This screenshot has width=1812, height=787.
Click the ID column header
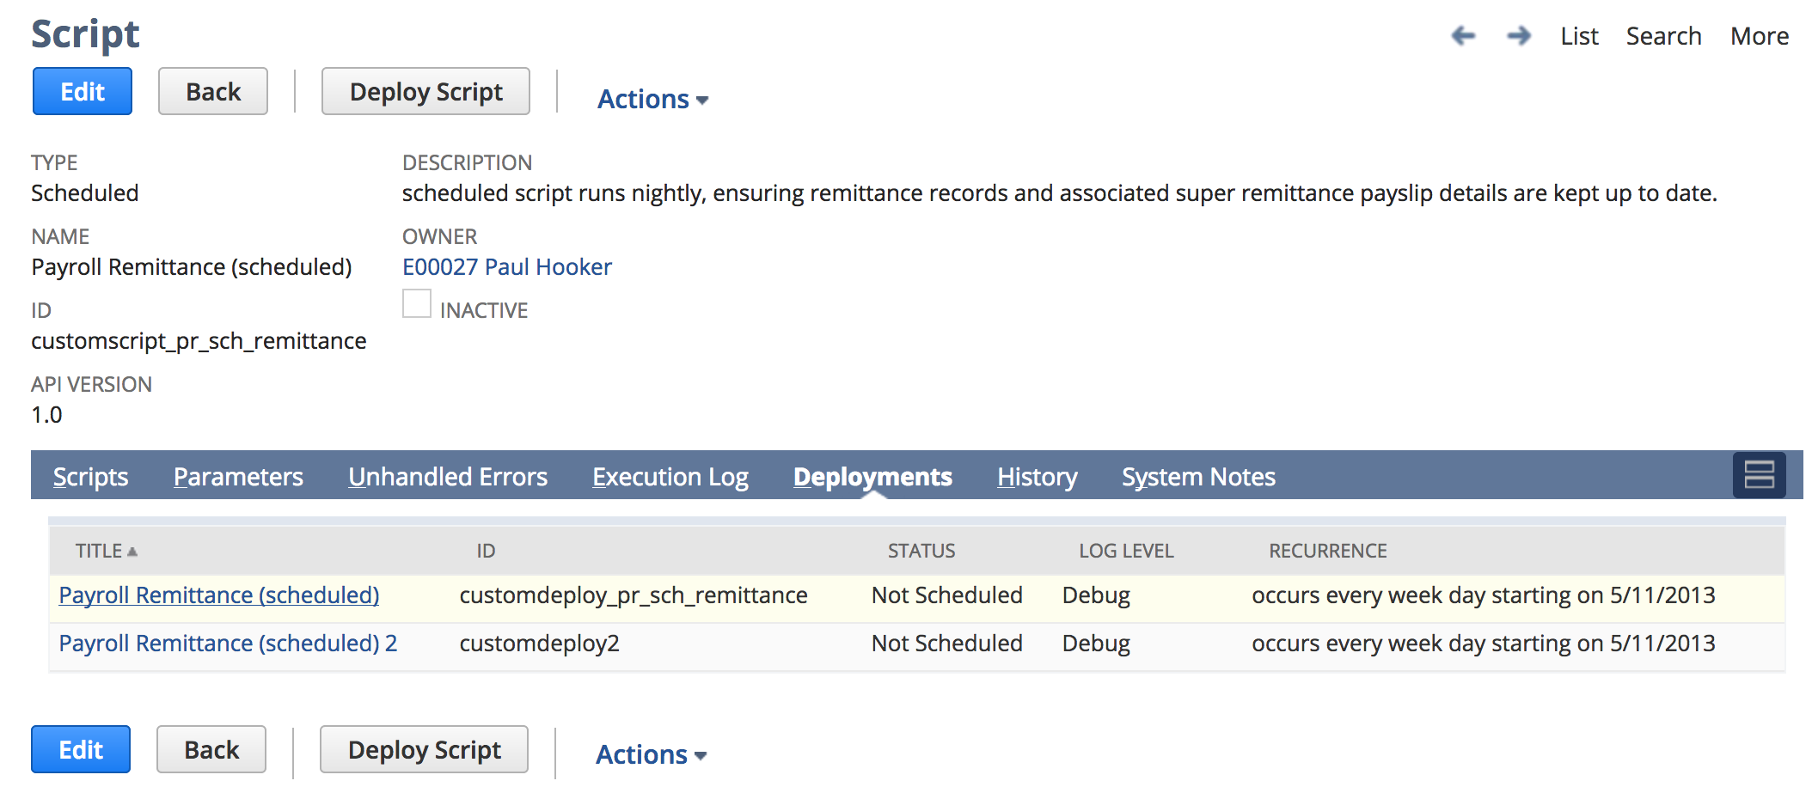(486, 551)
